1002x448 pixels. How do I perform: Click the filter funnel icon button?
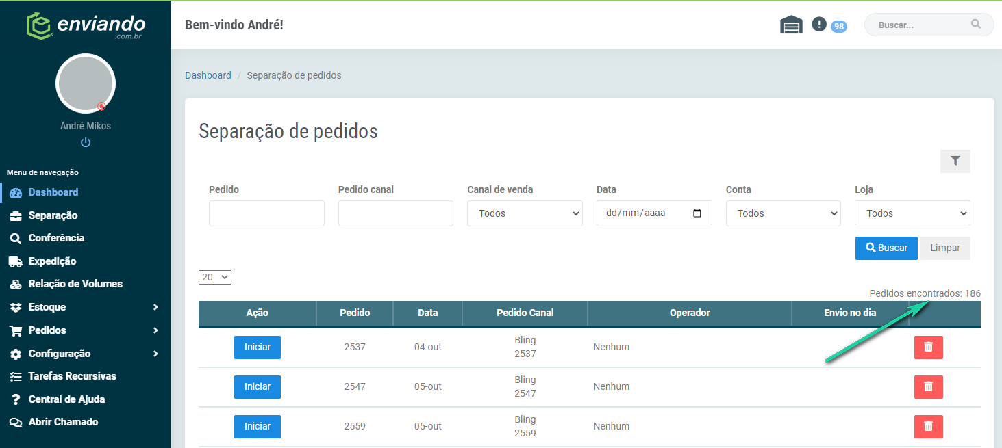(955, 161)
